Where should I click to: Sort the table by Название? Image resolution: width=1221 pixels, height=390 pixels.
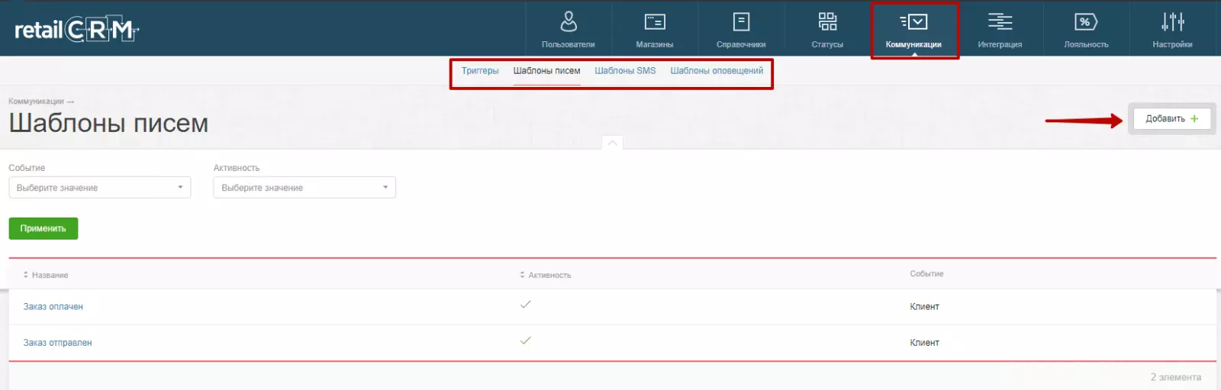click(46, 275)
